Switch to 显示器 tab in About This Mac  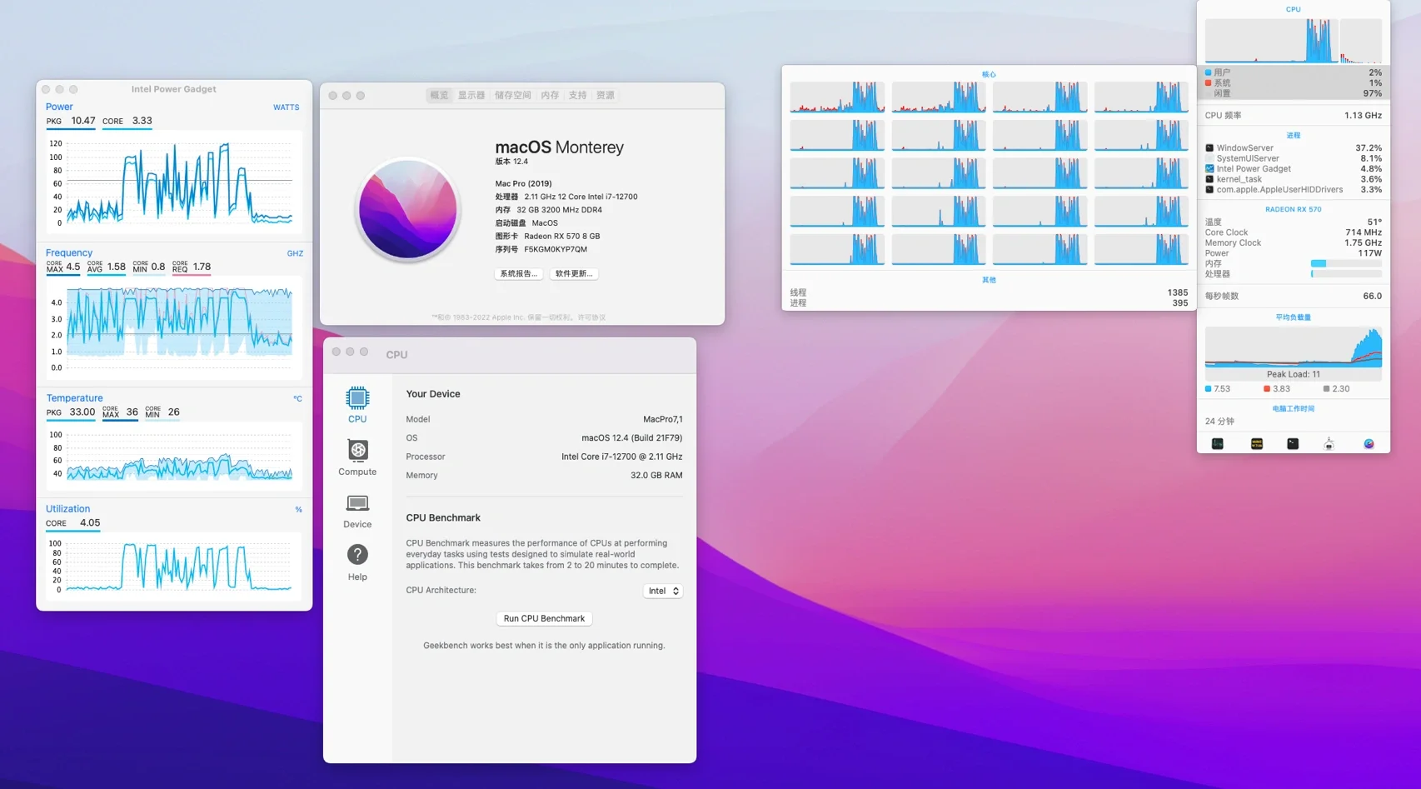[x=471, y=96]
